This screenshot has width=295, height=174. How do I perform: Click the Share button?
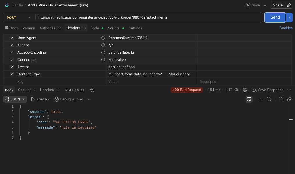click(x=278, y=5)
